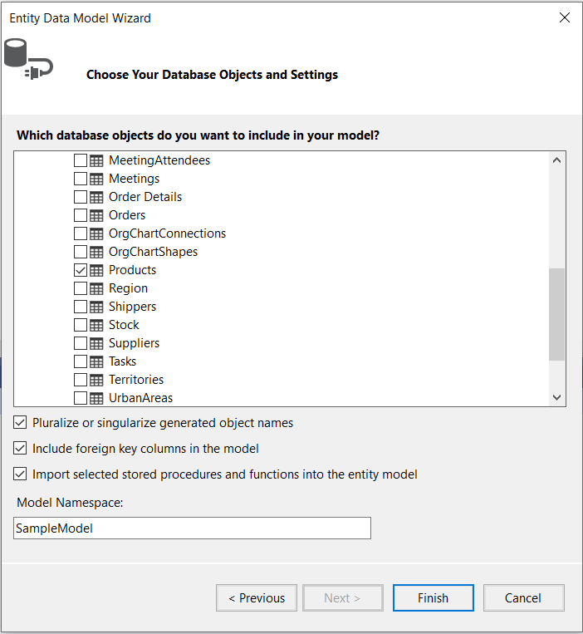Disable pluralize or singularize object names
Image resolution: width=583 pixels, height=634 pixels.
tap(21, 423)
